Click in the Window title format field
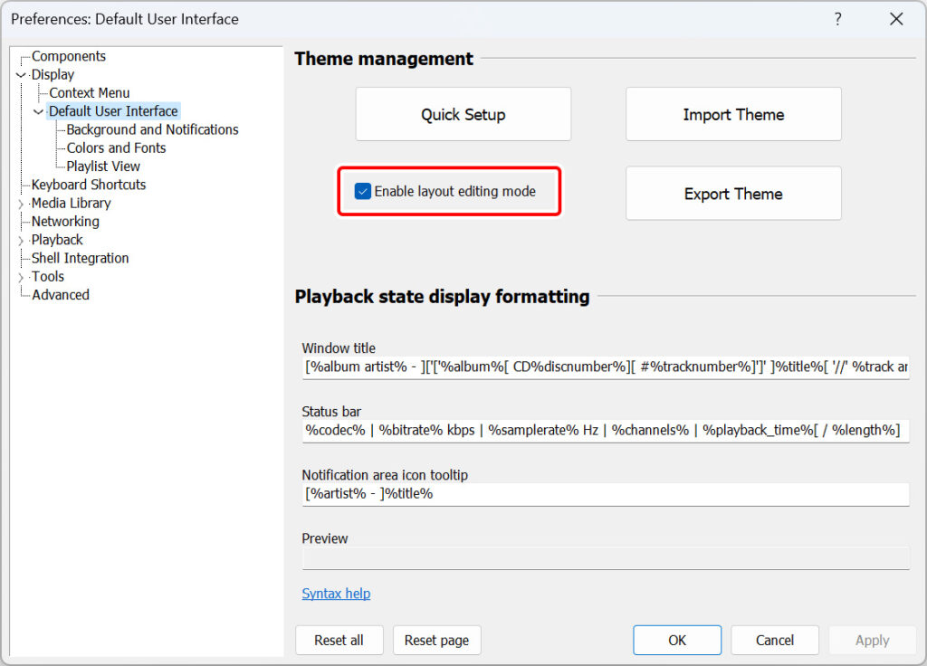927x666 pixels. point(605,367)
